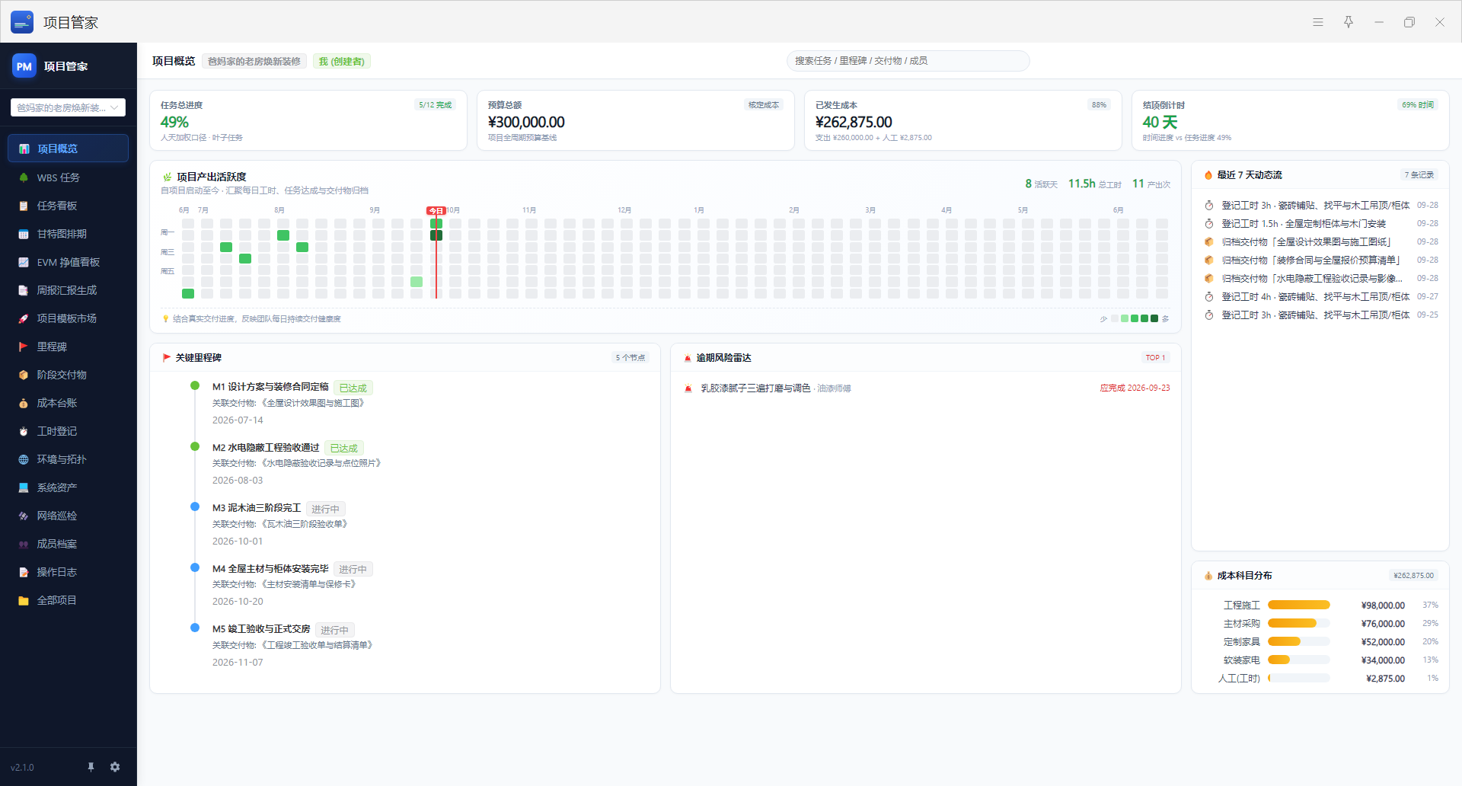
Task: Open 甘特图排期 from sidebar
Action: (68, 234)
